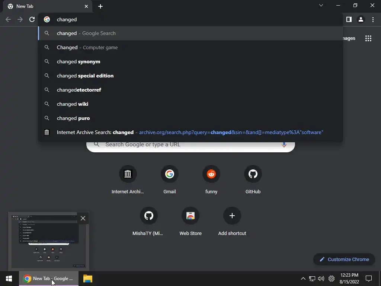
Task: Click the volume tray icon
Action: [x=321, y=279]
